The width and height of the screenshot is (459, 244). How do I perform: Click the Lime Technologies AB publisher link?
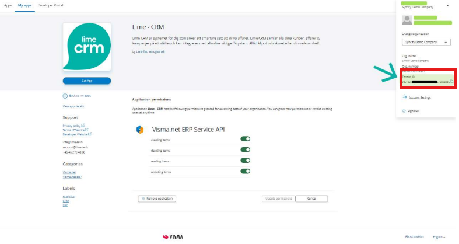(x=150, y=51)
